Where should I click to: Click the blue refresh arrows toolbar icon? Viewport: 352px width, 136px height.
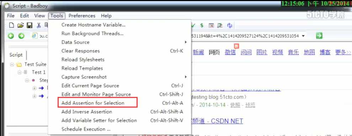(229, 25)
